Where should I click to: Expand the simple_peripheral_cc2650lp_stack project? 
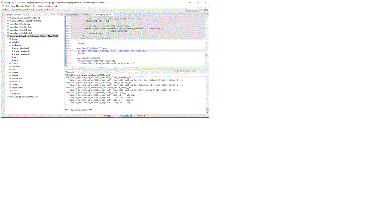coord(6,97)
